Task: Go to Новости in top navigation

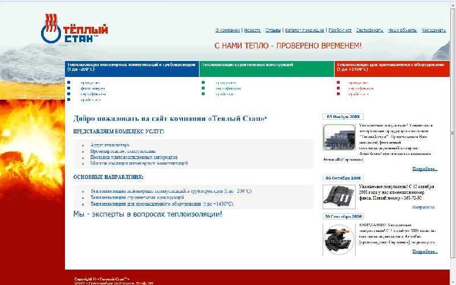Action: 253,30
